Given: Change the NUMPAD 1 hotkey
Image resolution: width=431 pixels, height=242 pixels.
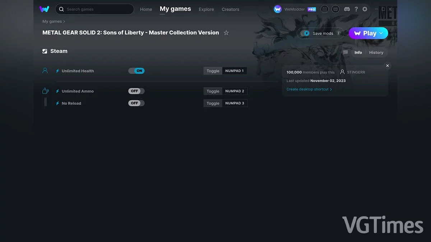Looking at the screenshot, I should (235, 71).
